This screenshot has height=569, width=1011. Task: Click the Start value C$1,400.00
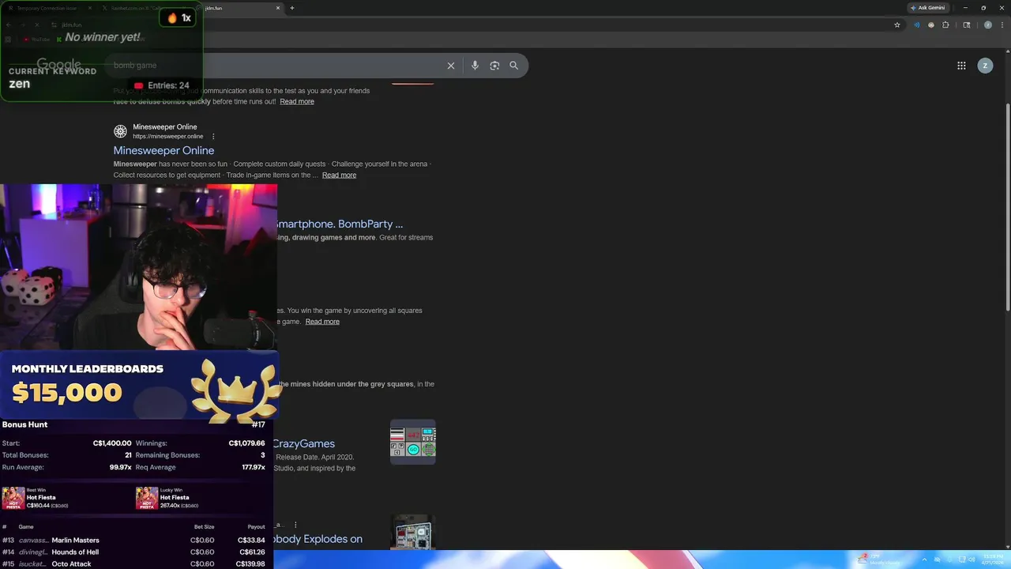tap(112, 443)
